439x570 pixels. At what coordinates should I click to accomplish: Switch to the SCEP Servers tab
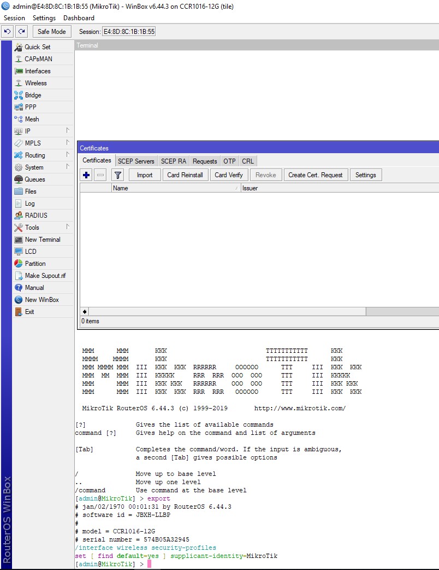(x=136, y=161)
